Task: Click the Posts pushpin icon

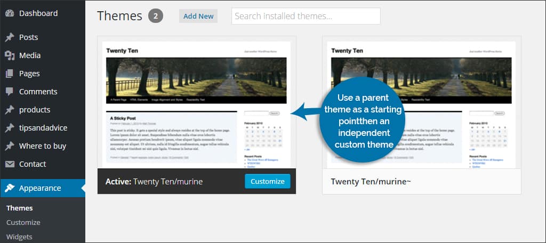Action: [x=10, y=37]
